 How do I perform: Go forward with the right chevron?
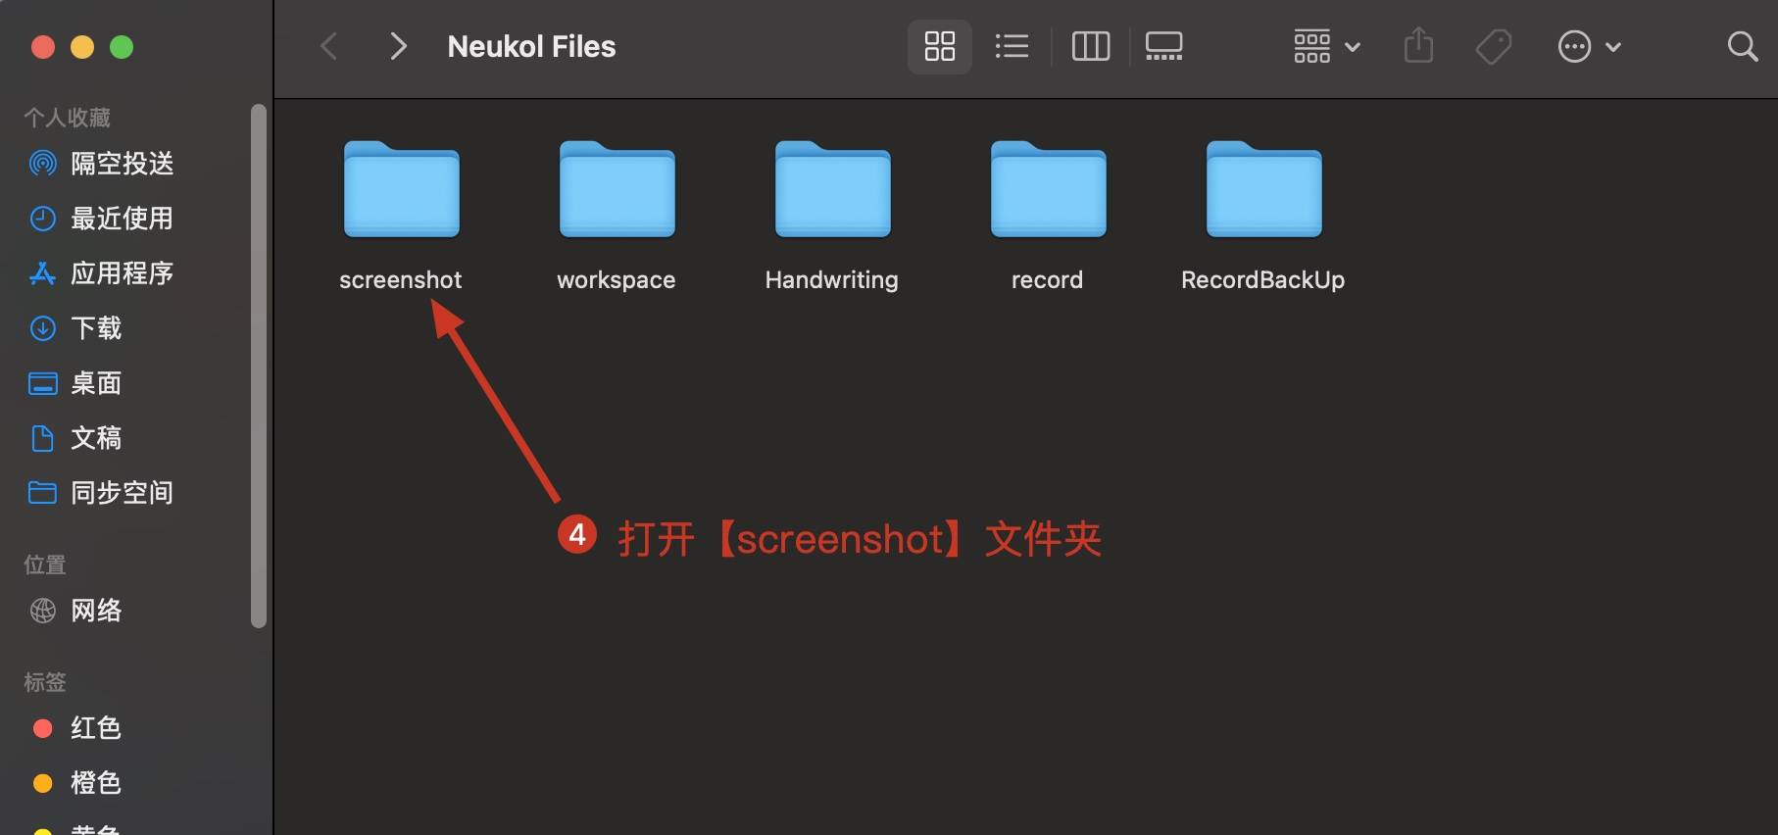(x=397, y=46)
